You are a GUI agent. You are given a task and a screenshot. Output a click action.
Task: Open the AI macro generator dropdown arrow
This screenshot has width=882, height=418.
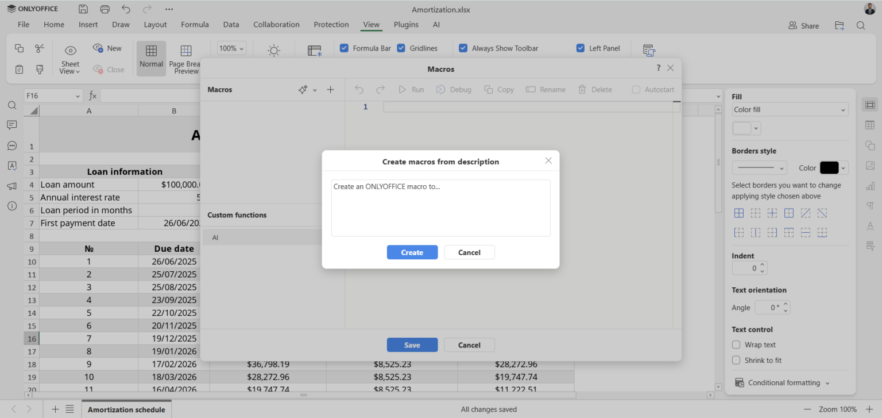315,90
